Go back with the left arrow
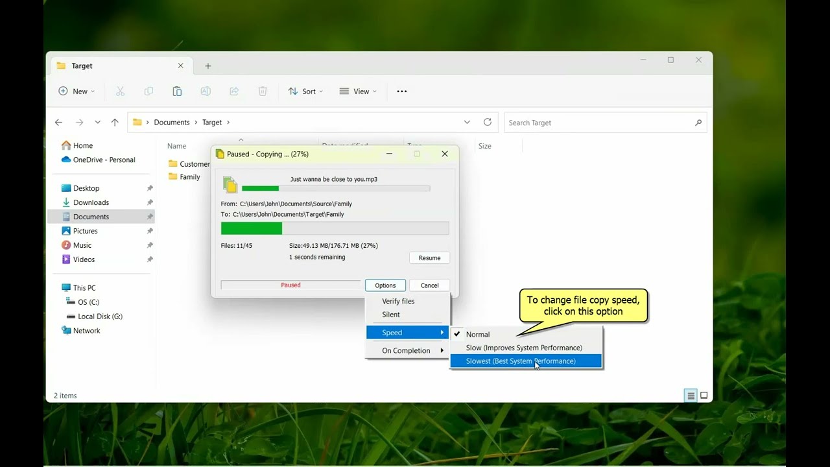 [x=58, y=122]
